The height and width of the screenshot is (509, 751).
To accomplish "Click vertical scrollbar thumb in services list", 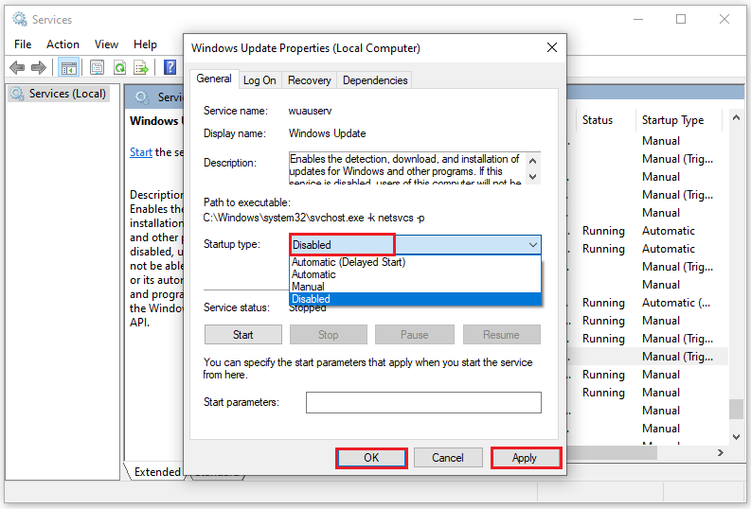I will point(736,409).
